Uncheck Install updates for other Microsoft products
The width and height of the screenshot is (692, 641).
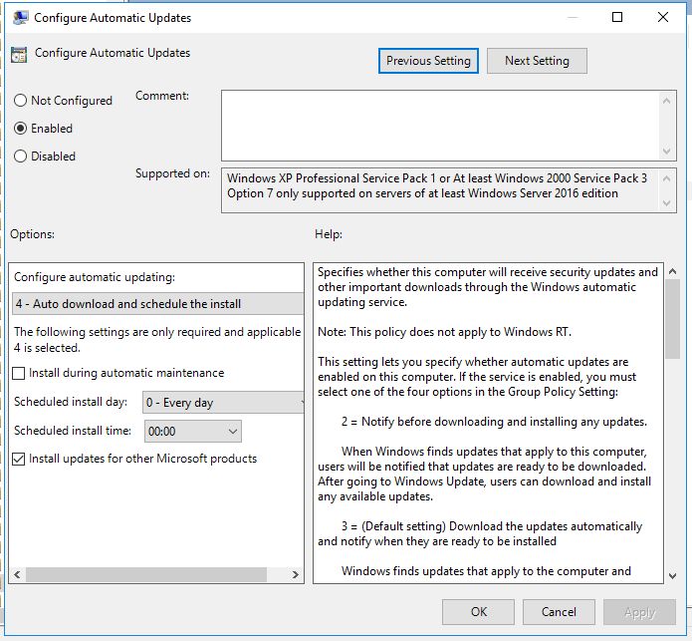[20, 460]
